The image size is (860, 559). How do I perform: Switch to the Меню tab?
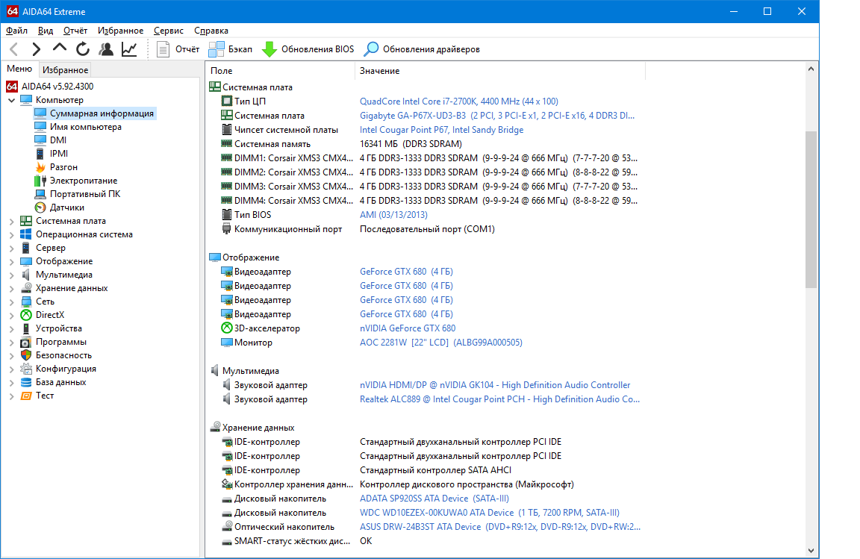[x=19, y=69]
